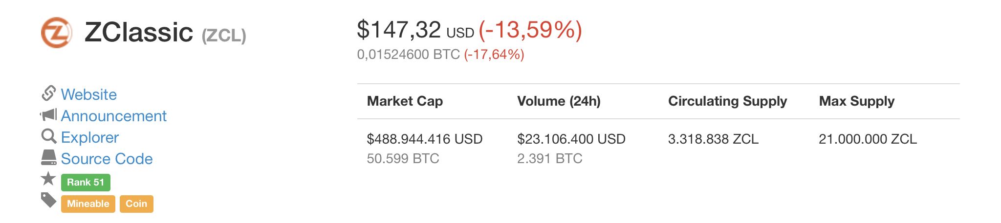Screen dimensions: 1001x223
Task: Open the Explorer link
Action: tap(90, 137)
